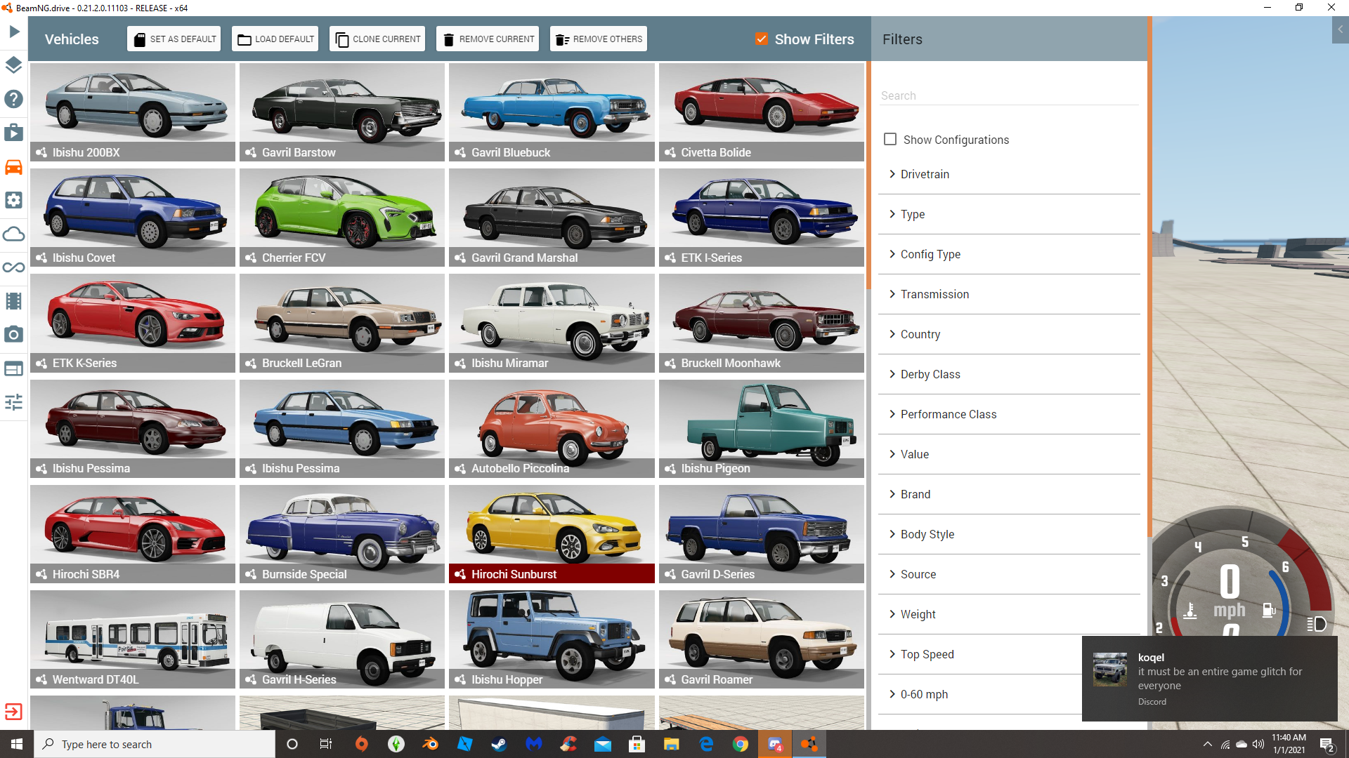Viewport: 1349px width, 758px height.
Task: Open the Discord notification from koqel
Action: [1210, 678]
